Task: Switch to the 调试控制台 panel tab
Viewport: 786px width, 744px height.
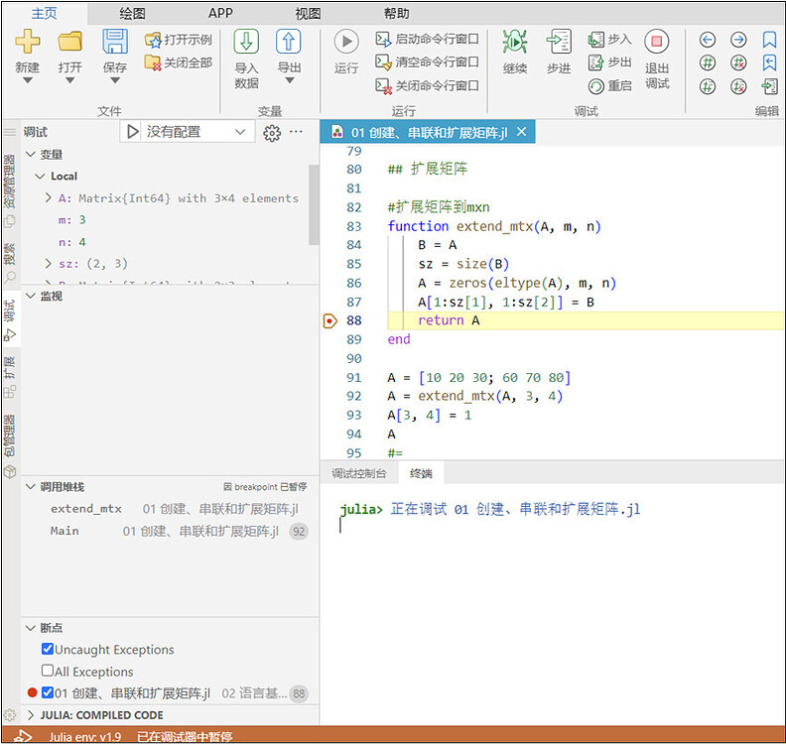Action: click(x=359, y=474)
